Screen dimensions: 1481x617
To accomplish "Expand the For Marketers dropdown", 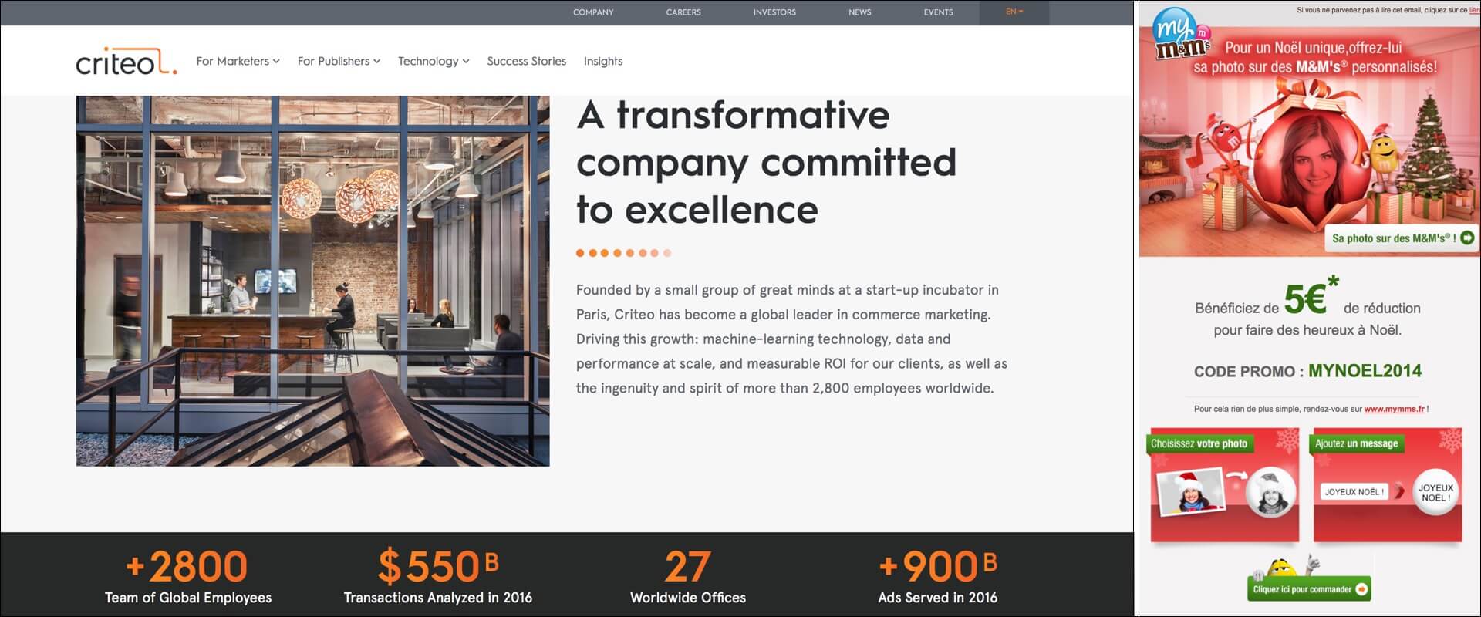I will coord(238,61).
